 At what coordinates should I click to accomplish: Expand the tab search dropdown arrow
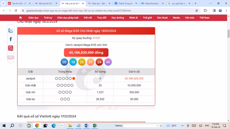click(3, 4)
